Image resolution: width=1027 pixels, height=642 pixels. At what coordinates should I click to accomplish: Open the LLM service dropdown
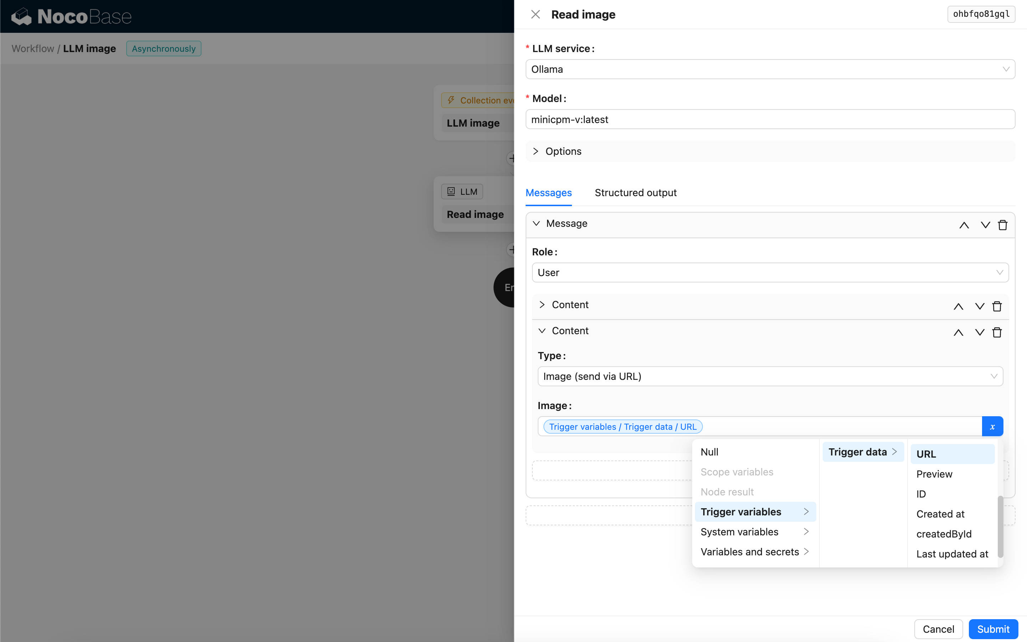(x=770, y=69)
